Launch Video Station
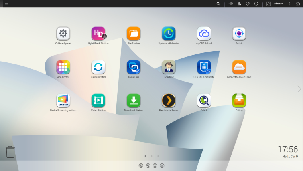This screenshot has height=171, width=303. pos(98,101)
